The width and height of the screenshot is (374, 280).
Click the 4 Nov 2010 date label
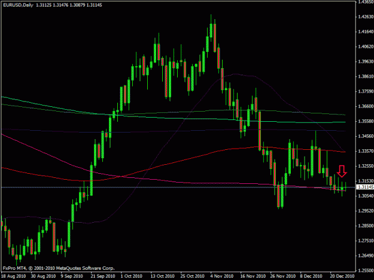point(222,276)
